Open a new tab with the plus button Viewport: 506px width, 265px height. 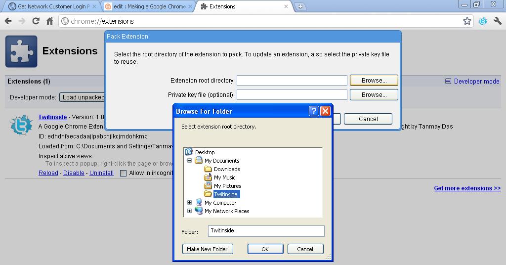click(x=300, y=6)
